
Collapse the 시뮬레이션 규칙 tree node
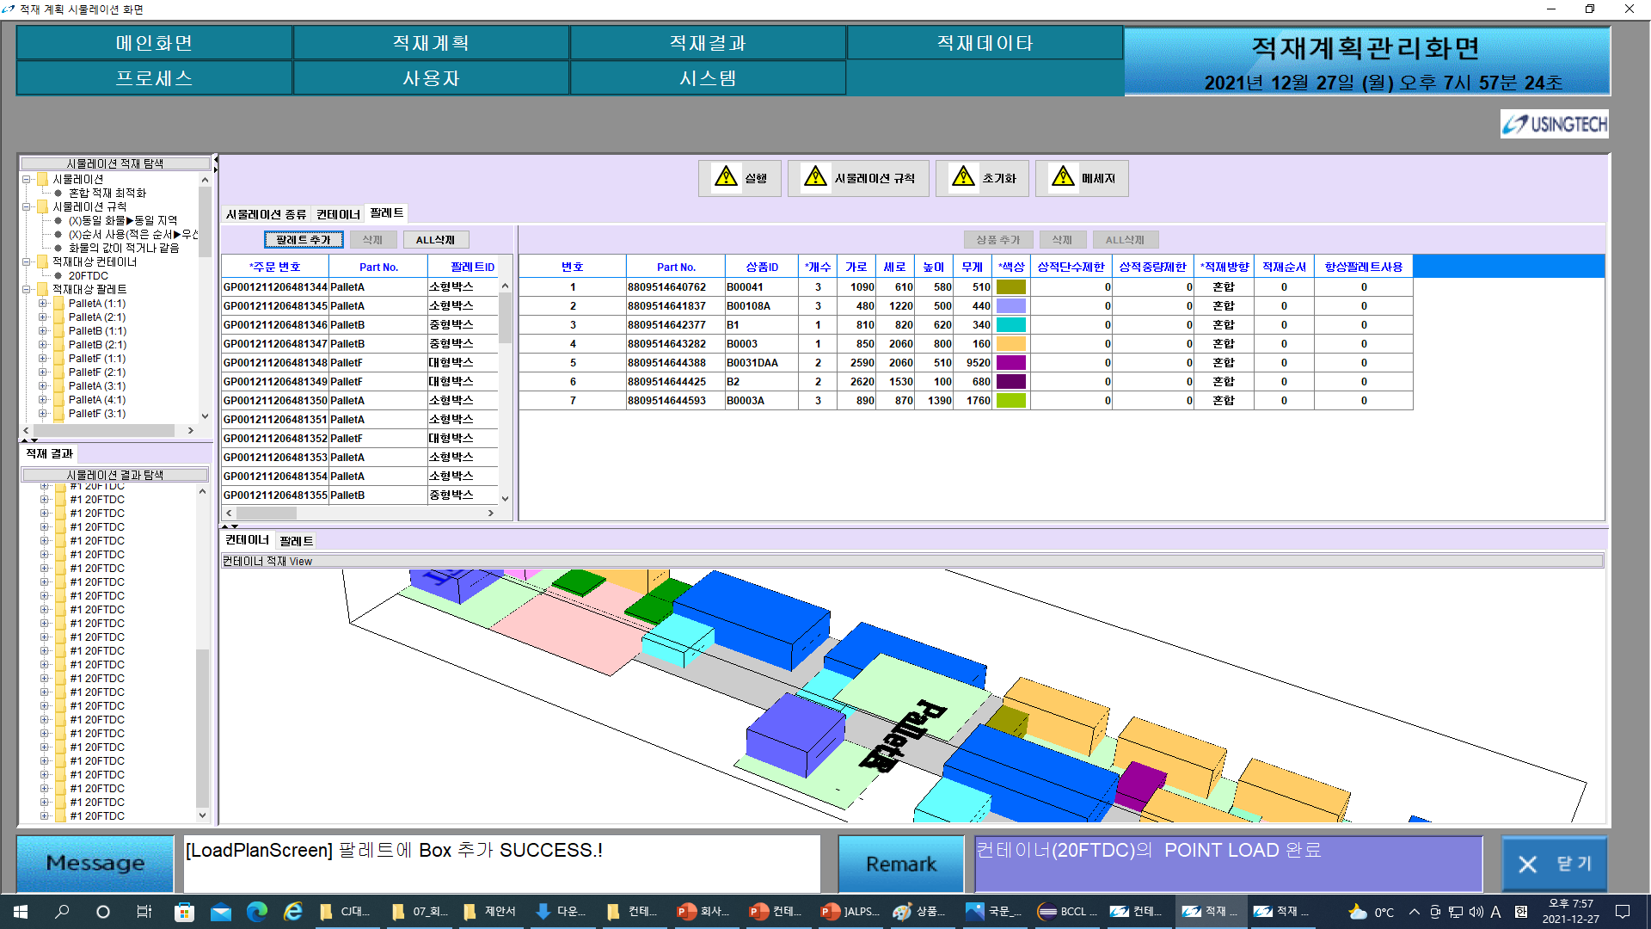pos(27,206)
